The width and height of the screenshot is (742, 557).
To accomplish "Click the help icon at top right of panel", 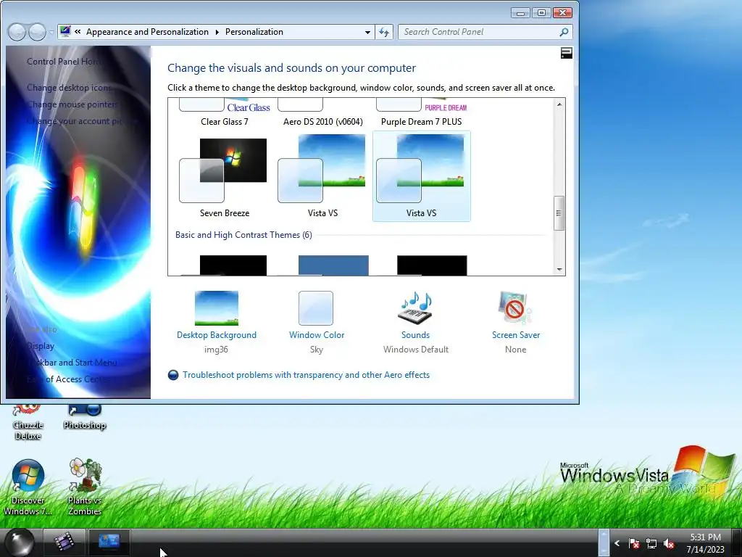I will pos(567,53).
